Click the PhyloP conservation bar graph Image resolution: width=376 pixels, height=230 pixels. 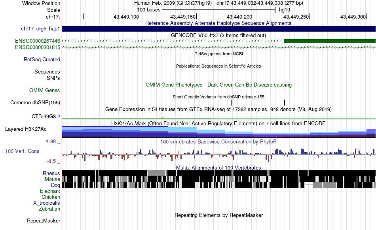pos(218,155)
